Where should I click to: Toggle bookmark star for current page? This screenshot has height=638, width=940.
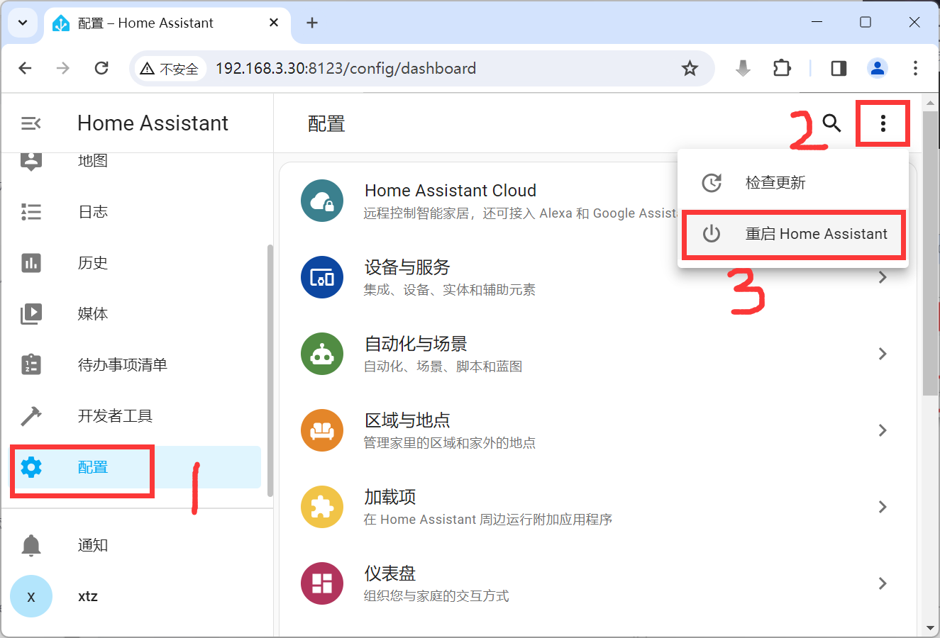pyautogui.click(x=689, y=68)
